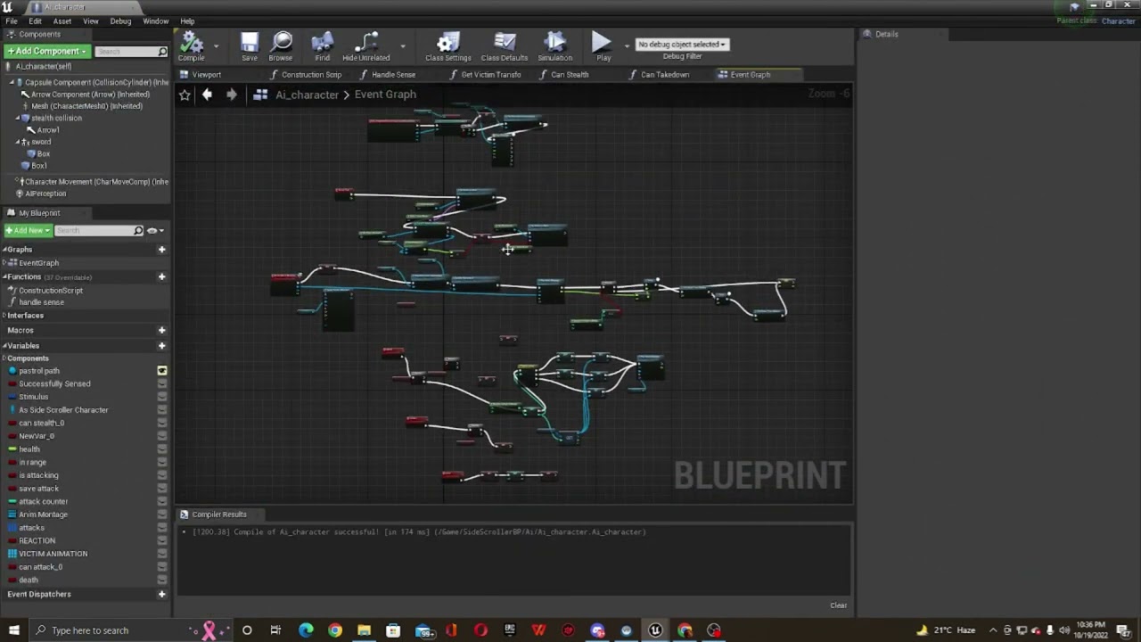
Task: Switch to Unreal Engine in the taskbar
Action: coord(655,630)
